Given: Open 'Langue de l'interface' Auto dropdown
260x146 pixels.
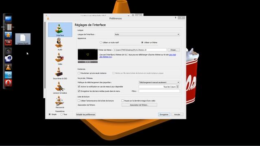Looking at the screenshot, I should [x=147, y=34].
